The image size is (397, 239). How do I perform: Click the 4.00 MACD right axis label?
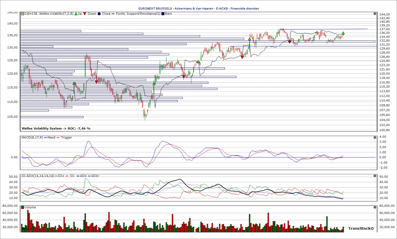(383, 137)
